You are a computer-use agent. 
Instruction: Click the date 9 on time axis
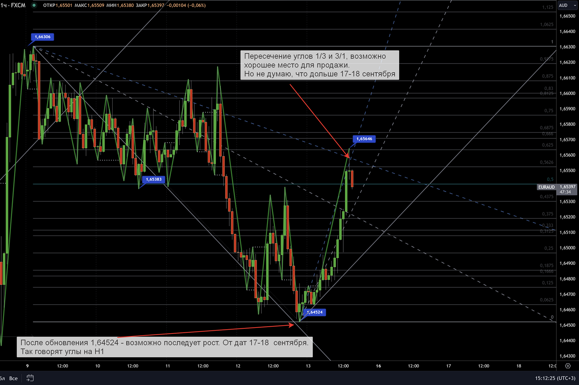click(x=27, y=366)
